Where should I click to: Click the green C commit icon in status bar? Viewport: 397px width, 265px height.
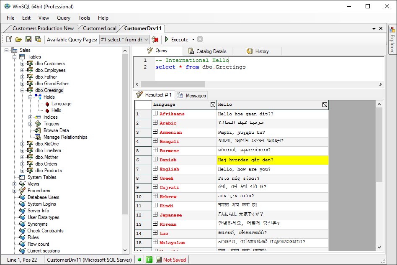(149, 260)
